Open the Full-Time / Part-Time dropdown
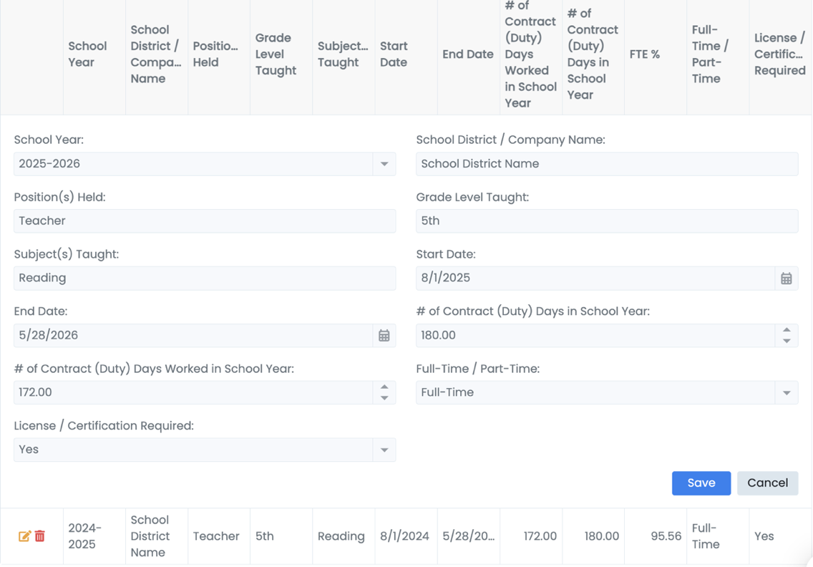The image size is (813, 567). tap(787, 393)
